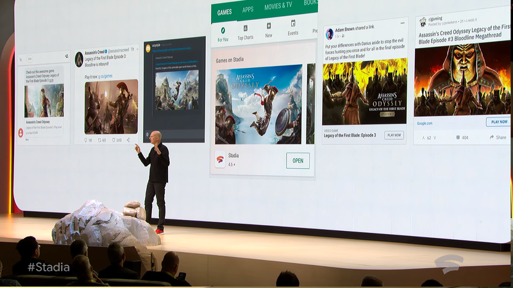Click the tweet share icon
513x288 pixels.
(128, 140)
